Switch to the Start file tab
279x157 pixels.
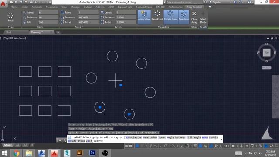point(9,32)
